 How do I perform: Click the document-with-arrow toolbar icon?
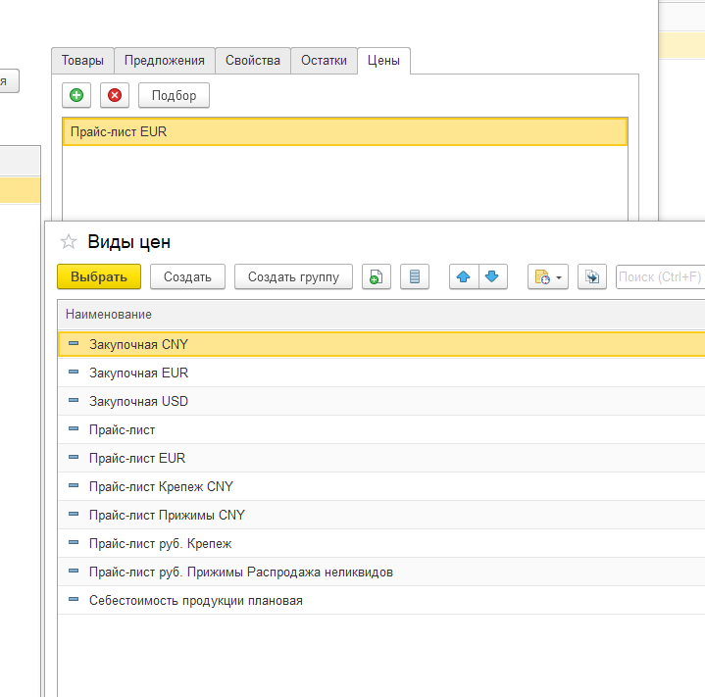click(x=592, y=276)
